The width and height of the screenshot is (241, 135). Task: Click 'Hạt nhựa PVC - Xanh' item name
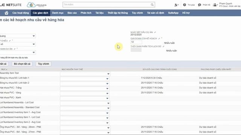[11, 97]
